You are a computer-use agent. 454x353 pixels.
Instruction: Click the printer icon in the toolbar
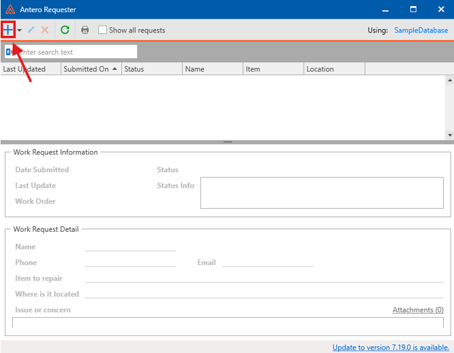pos(85,30)
